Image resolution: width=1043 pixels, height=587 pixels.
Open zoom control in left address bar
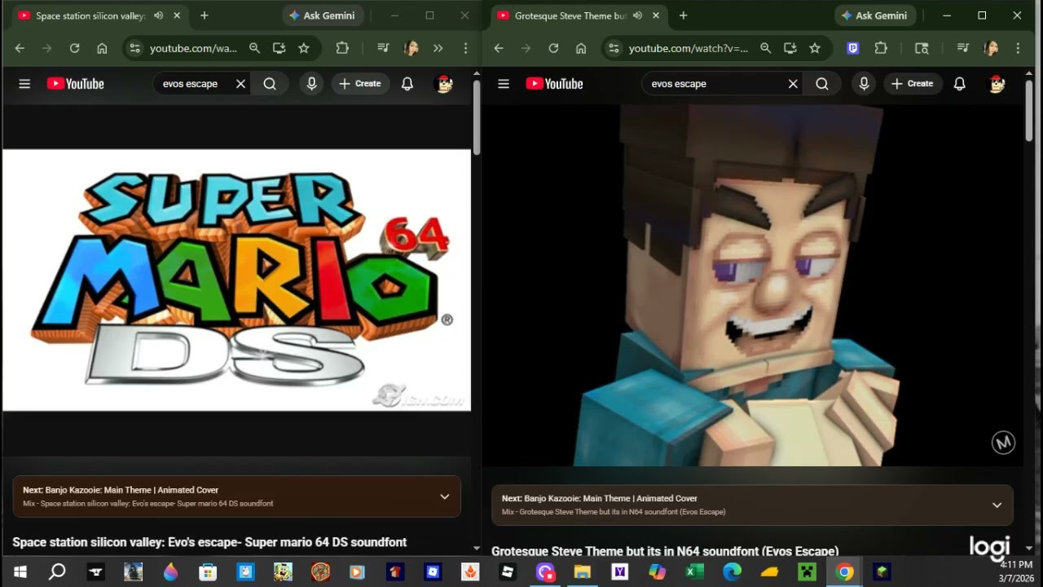tap(254, 48)
